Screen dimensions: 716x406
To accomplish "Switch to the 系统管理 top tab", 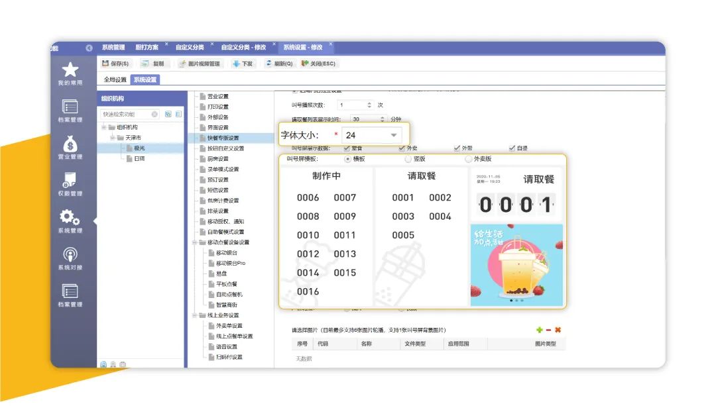I will pos(113,48).
